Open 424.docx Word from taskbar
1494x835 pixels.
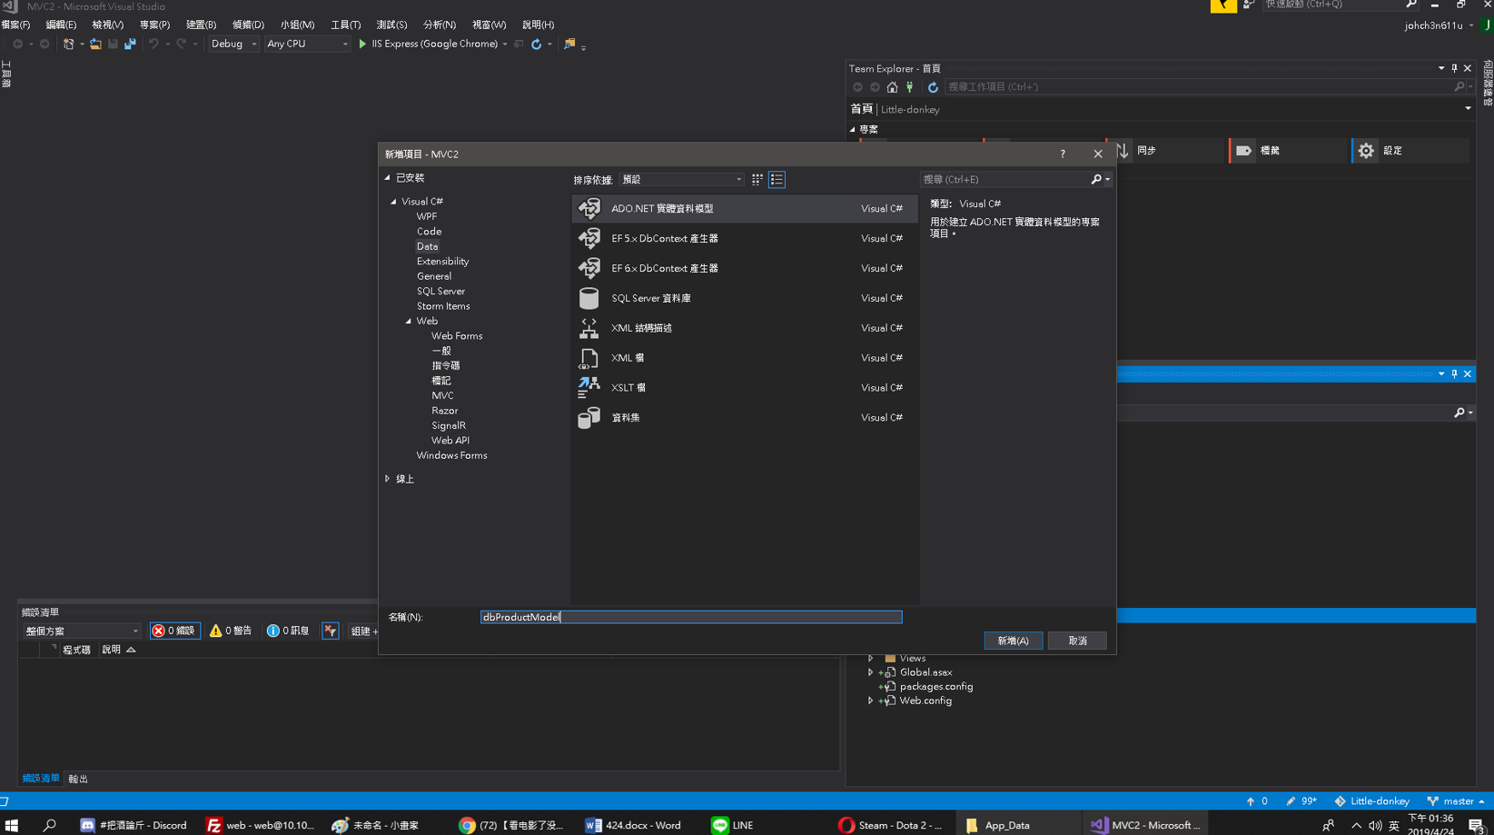[x=633, y=825]
